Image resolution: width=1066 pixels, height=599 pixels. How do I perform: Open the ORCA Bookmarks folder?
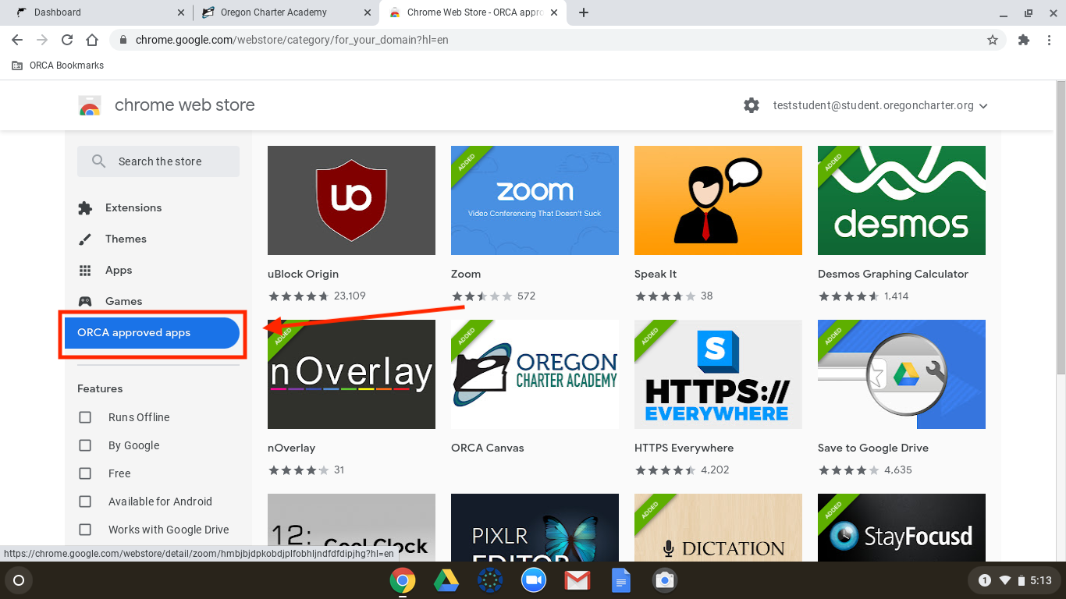[x=58, y=66]
